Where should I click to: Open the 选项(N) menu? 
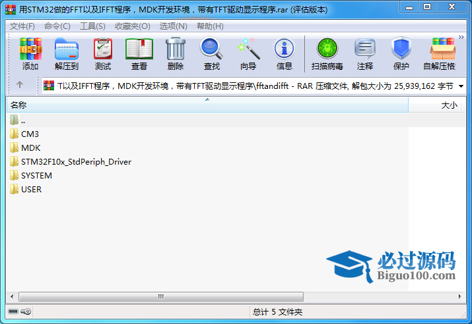(x=174, y=26)
